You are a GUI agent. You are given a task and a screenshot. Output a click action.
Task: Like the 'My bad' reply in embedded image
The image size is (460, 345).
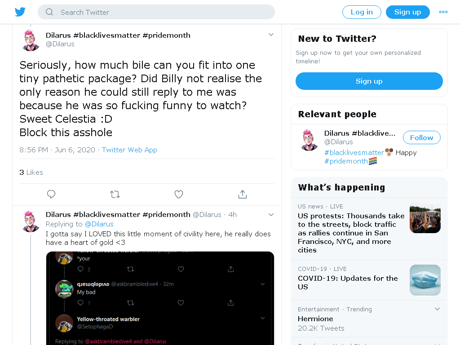[181, 302]
